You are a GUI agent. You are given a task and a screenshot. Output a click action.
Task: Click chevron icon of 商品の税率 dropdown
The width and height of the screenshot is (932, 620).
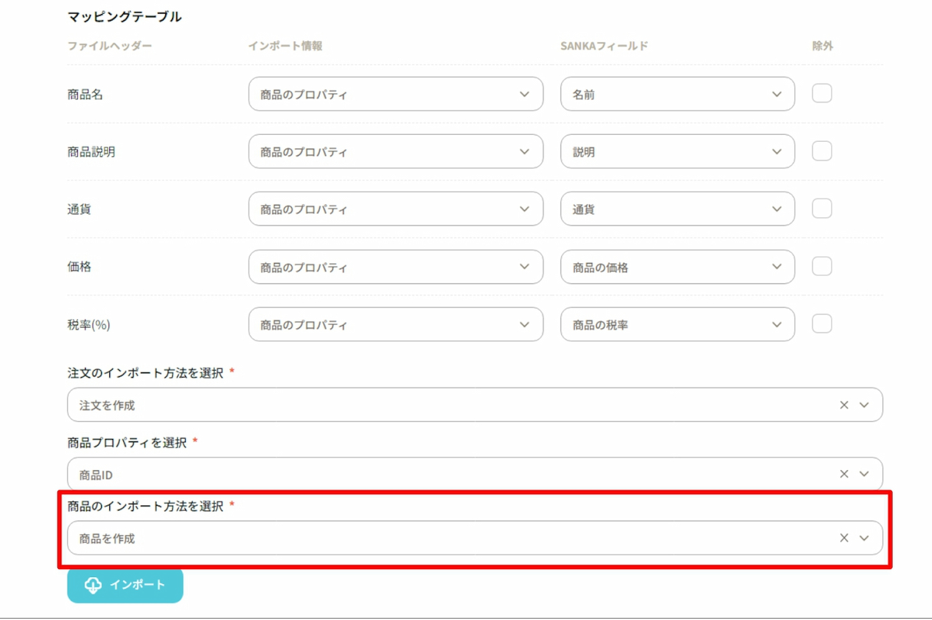tap(777, 325)
